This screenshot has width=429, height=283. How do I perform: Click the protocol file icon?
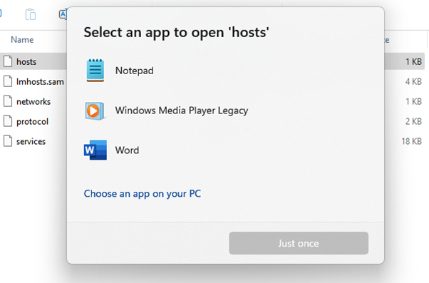pyautogui.click(x=8, y=121)
